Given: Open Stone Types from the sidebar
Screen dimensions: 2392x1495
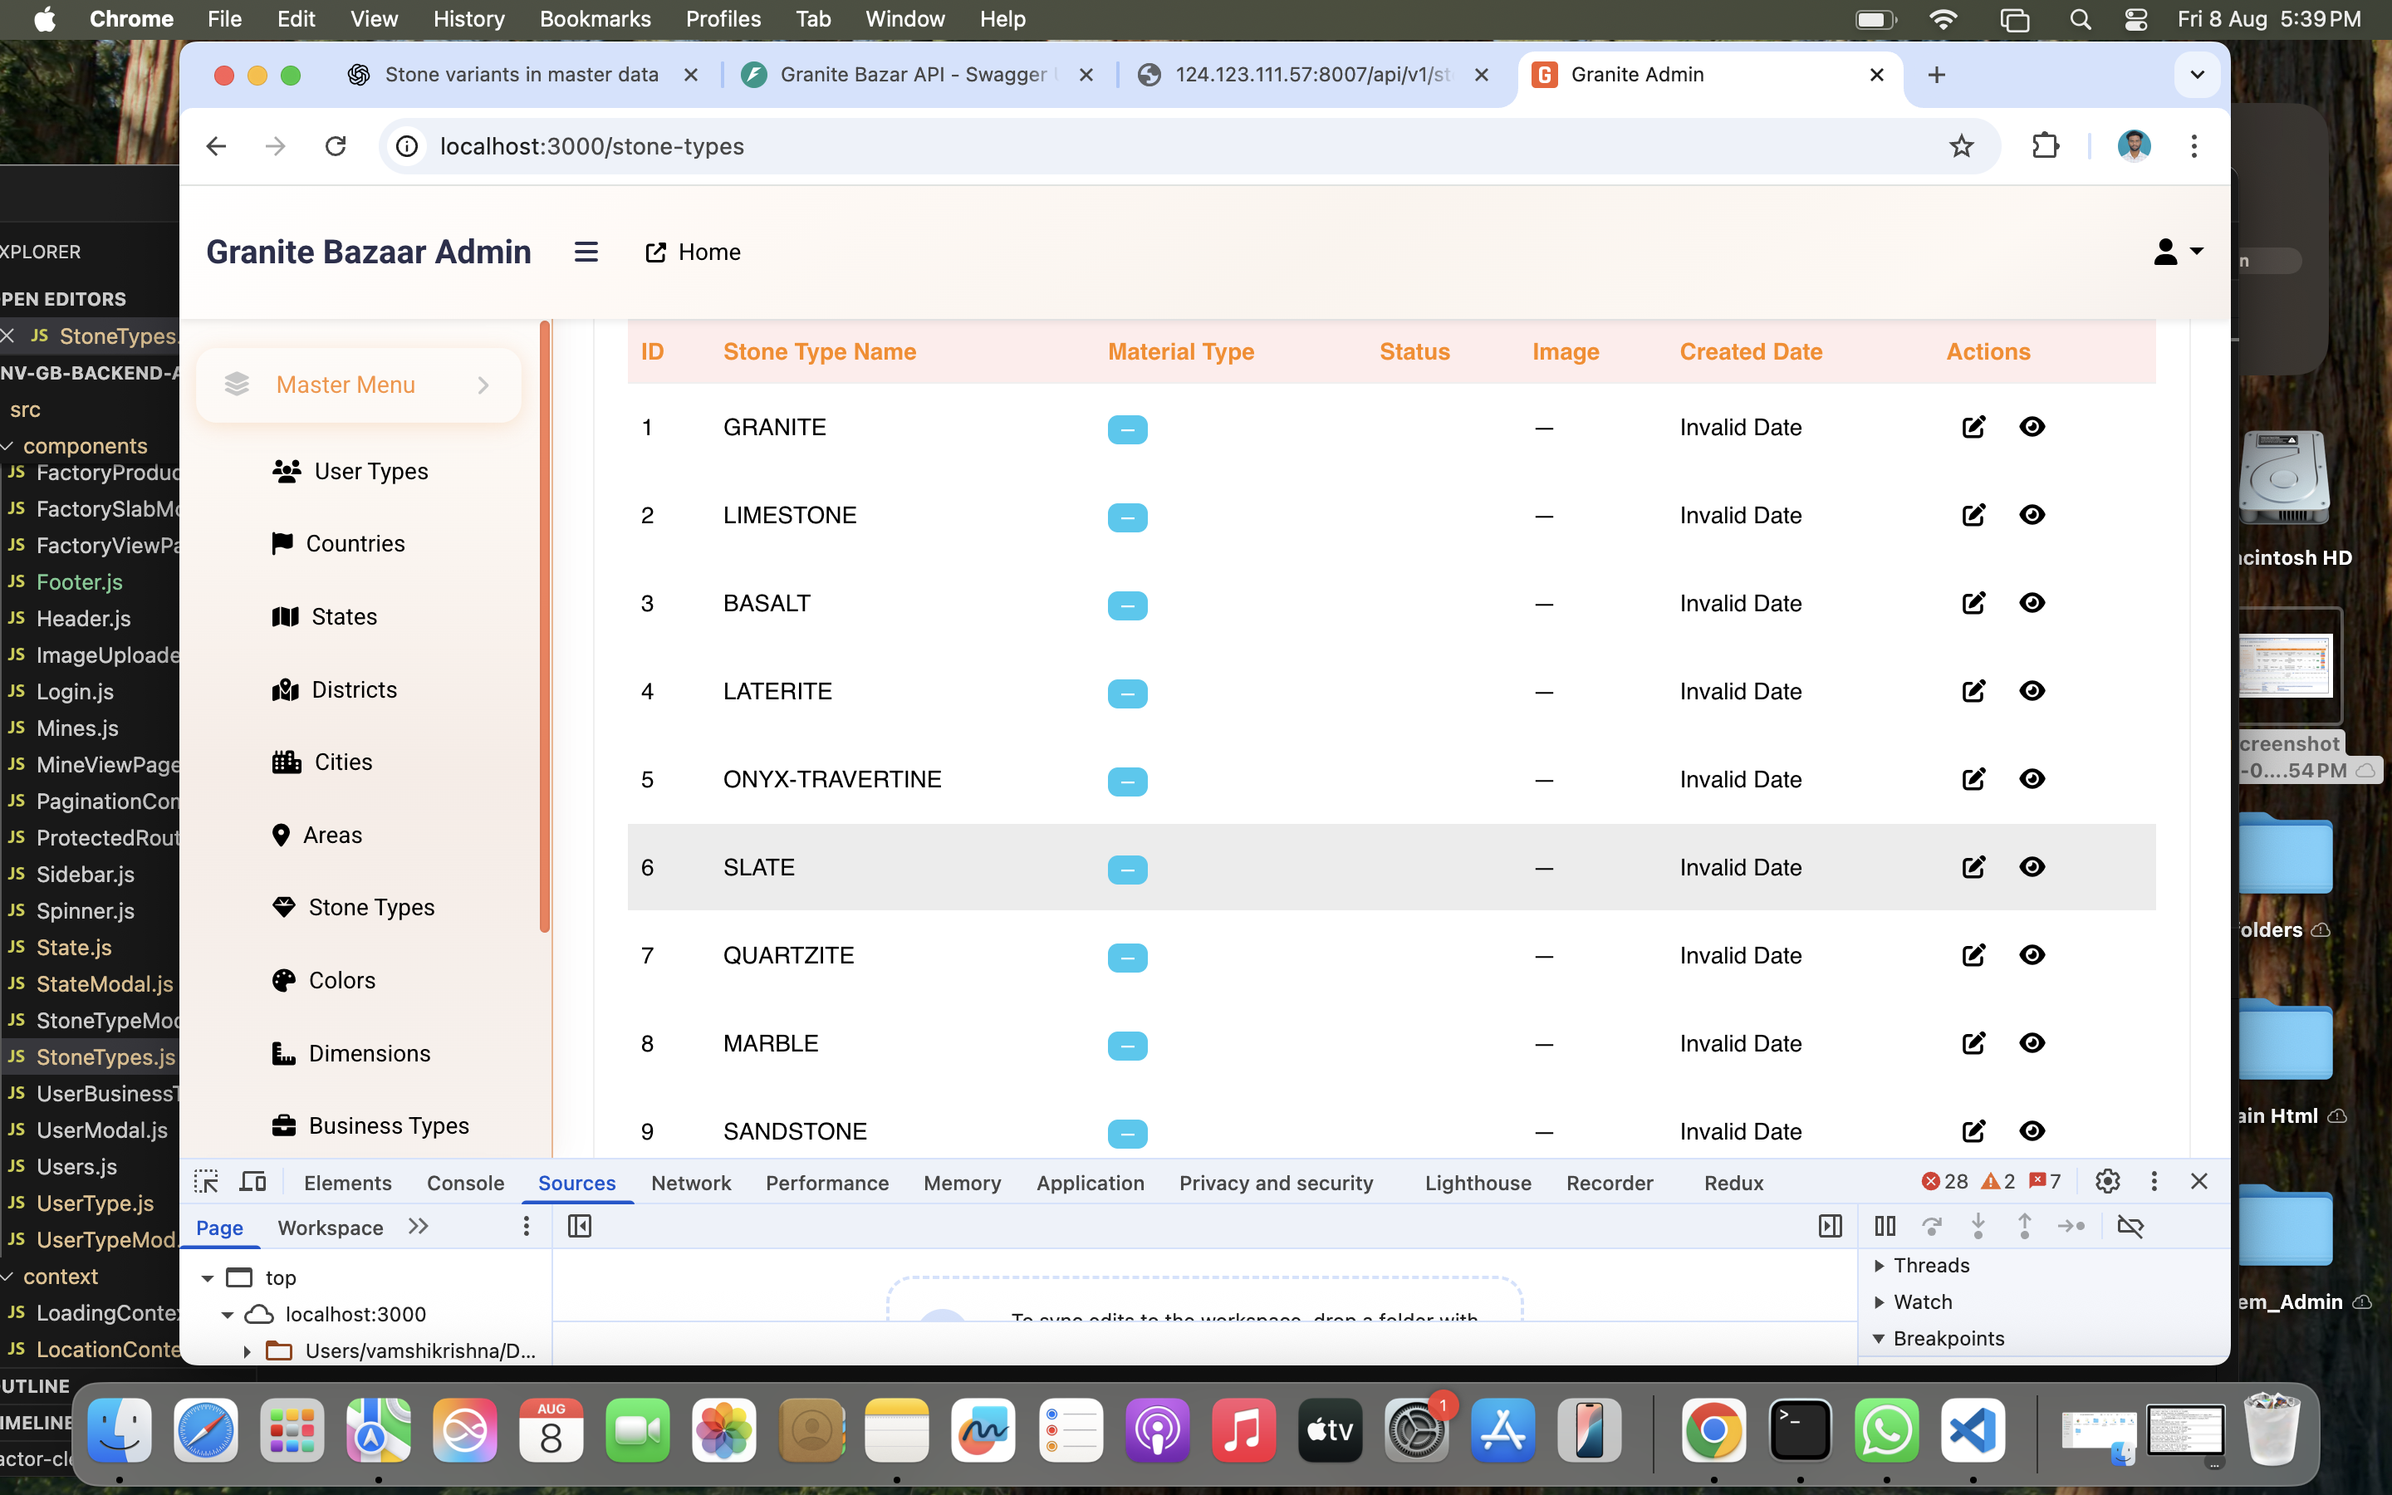Looking at the screenshot, I should 370,907.
